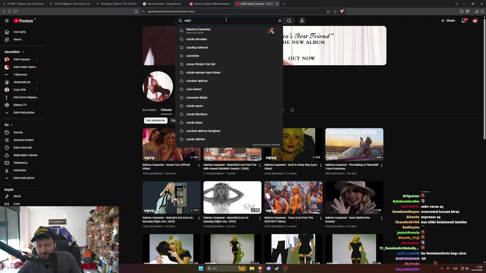Open a new browser tab
Image resolution: width=486 pixels, height=273 pixels.
[284, 4]
